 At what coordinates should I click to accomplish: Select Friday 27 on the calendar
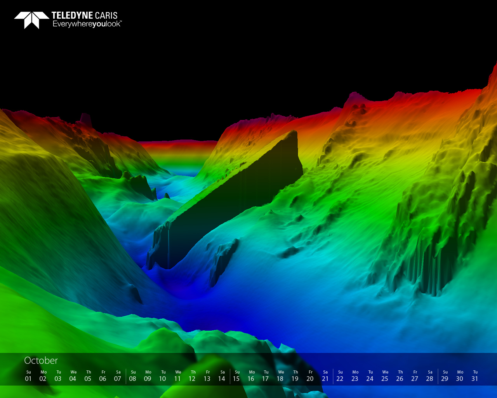tap(415, 376)
